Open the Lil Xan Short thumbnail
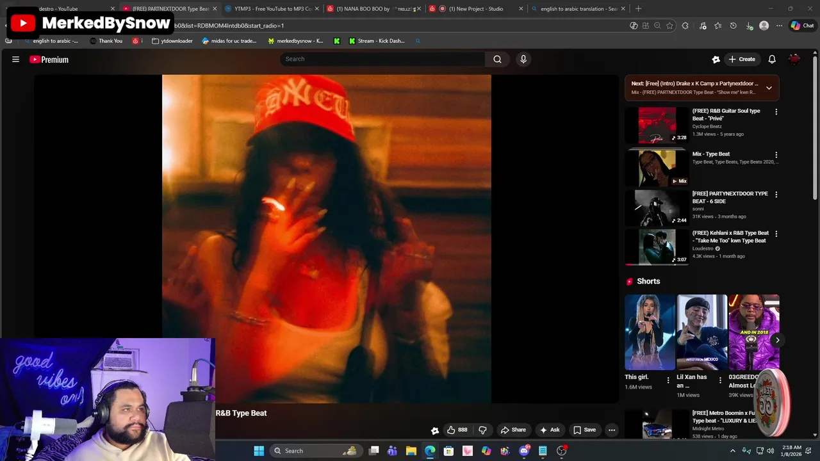 (701, 332)
